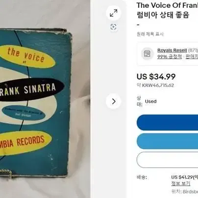Click the US $34.99 price text
Screen dimensions: 198x198
(156, 76)
